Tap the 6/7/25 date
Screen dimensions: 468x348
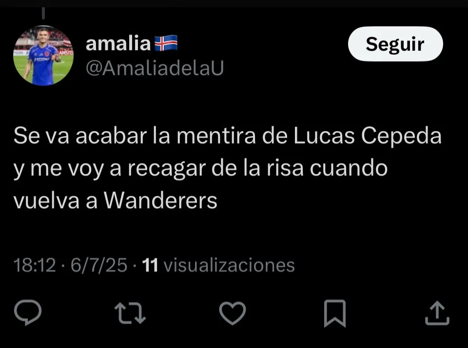99,265
